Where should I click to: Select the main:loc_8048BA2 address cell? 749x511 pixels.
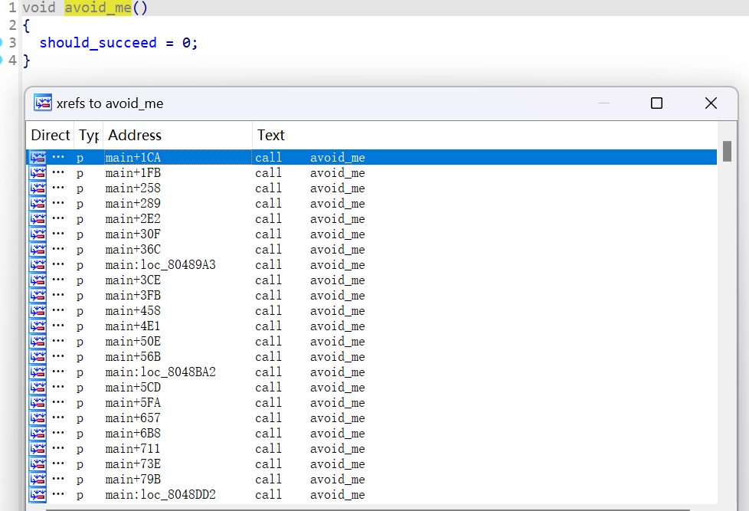click(x=178, y=372)
